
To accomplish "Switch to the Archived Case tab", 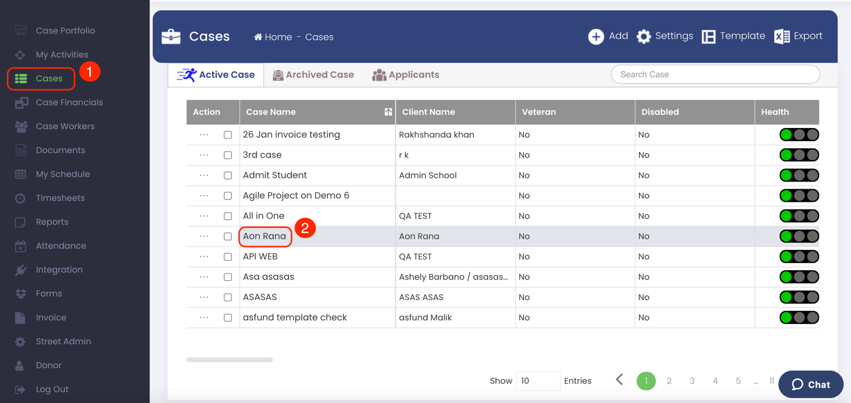I will 313,75.
